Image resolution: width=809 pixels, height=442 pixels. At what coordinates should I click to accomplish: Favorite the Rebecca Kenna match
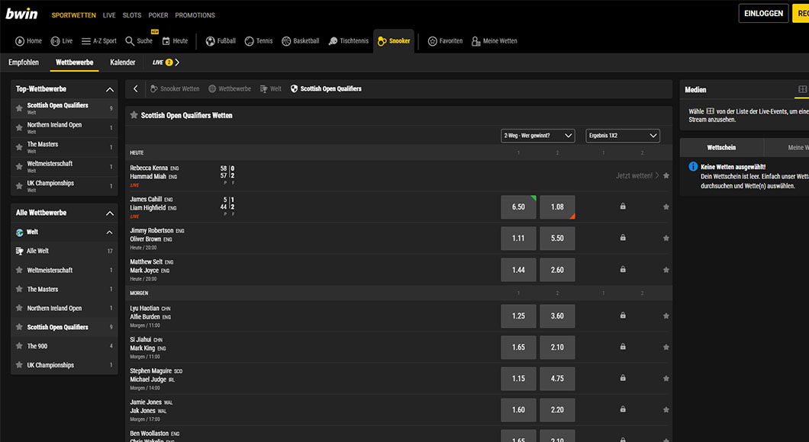click(x=666, y=176)
